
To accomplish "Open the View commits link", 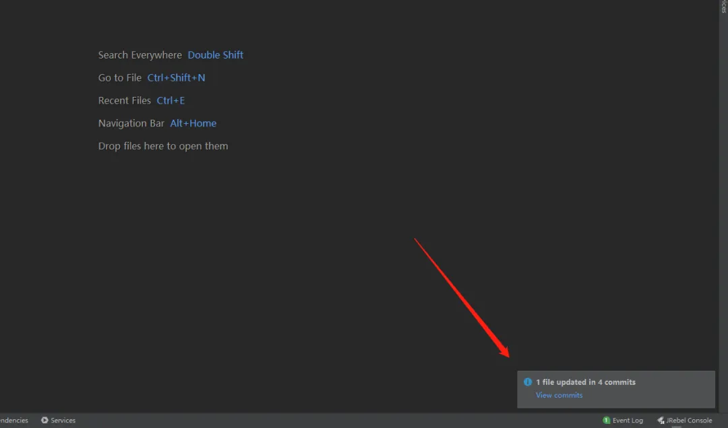I will point(559,395).
